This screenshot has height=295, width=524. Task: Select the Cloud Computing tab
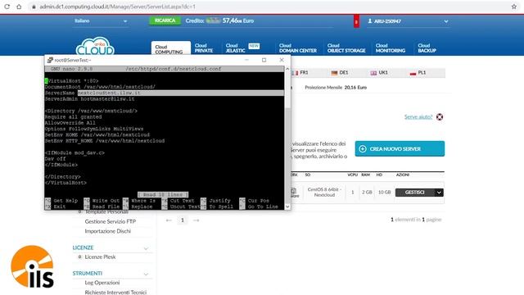point(171,49)
